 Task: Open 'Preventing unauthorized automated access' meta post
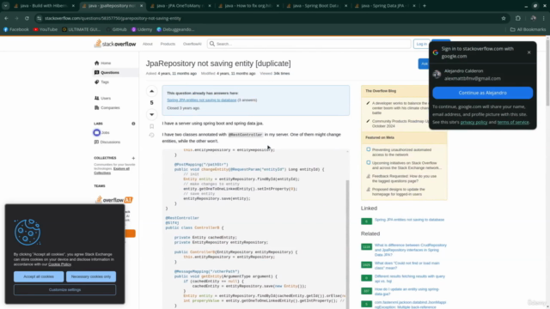[x=401, y=152]
